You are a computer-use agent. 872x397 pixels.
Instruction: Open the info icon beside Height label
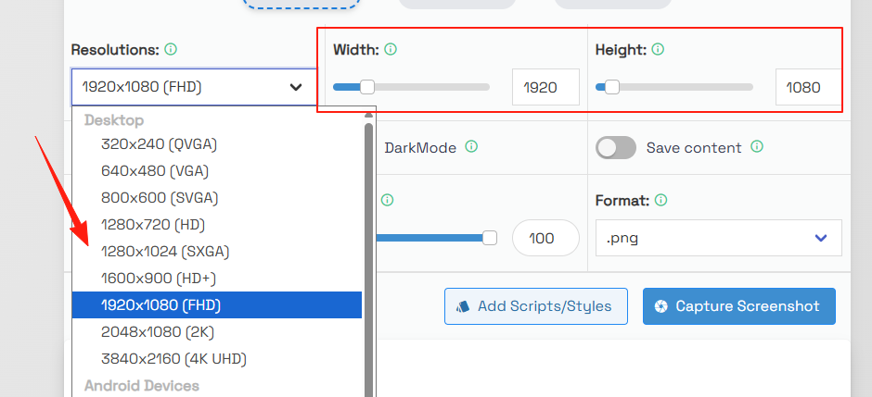coord(658,50)
